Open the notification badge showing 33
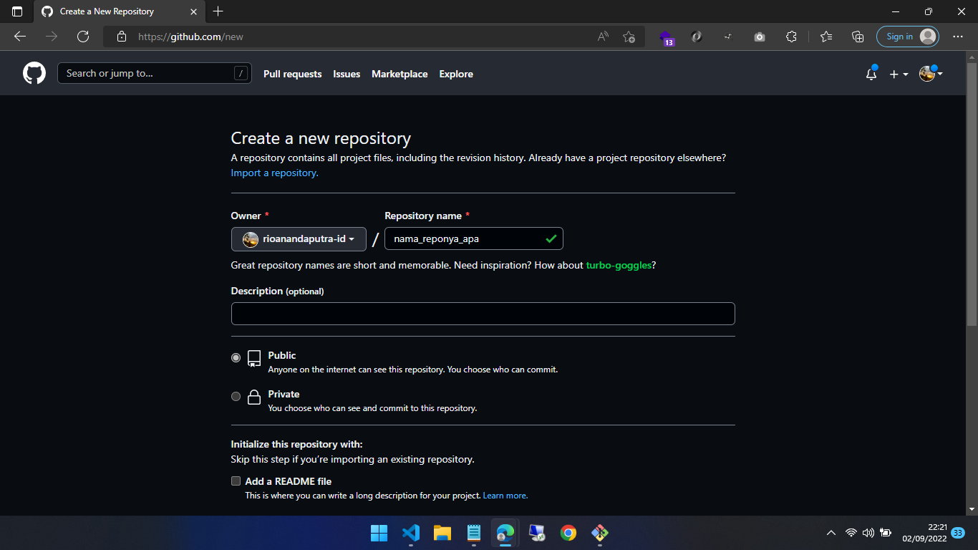The width and height of the screenshot is (978, 550). [x=958, y=532]
